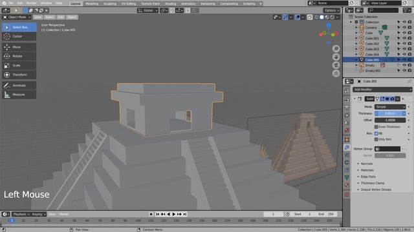Activate the Move tool
The image size is (414, 232).
pyautogui.click(x=19, y=47)
